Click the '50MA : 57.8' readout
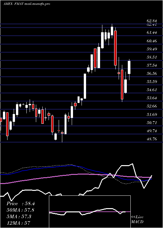 coord(21,210)
